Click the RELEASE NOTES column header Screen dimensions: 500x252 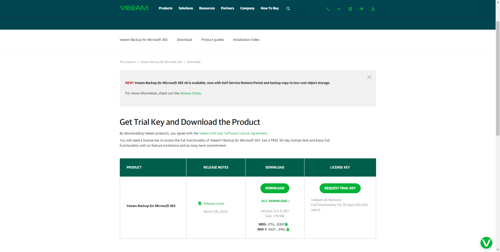216,167
